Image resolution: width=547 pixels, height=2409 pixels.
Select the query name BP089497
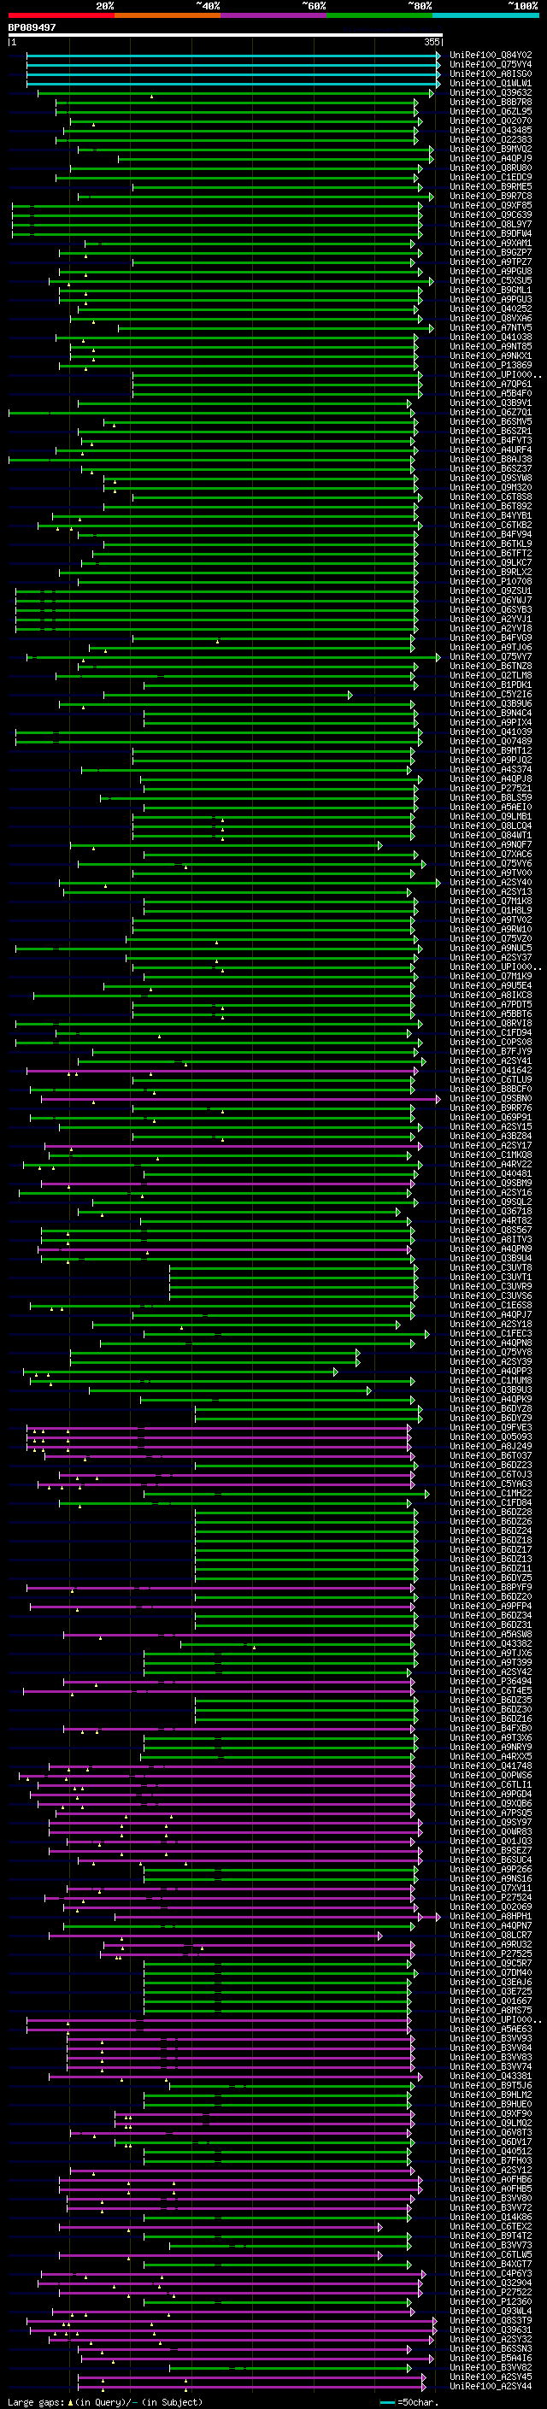tap(32, 27)
